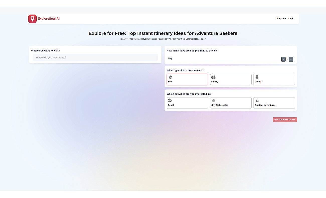The height and width of the screenshot is (198, 326).
Task: Click the Beach umbrella icon
Action: point(170,101)
